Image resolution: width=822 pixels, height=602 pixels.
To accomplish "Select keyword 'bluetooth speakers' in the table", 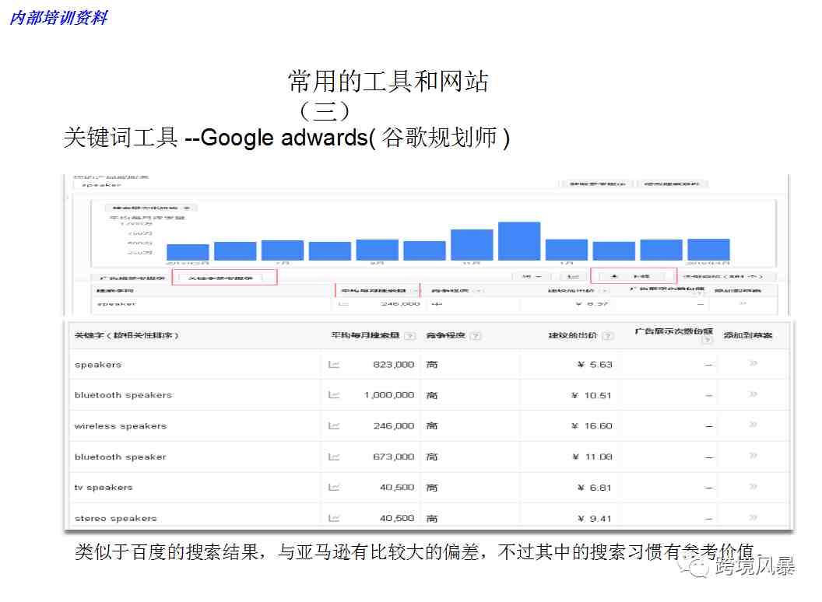I will (x=123, y=395).
